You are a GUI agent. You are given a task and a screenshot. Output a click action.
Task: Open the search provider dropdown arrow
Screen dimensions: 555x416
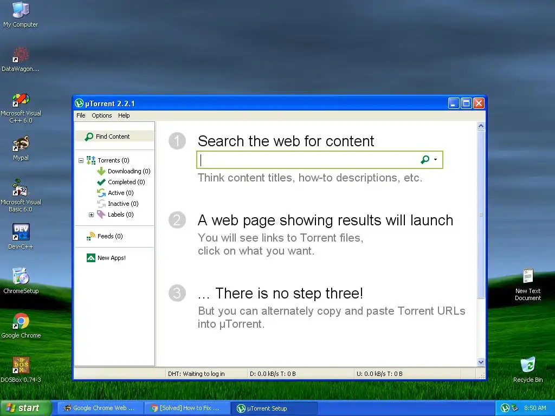pyautogui.click(x=435, y=160)
